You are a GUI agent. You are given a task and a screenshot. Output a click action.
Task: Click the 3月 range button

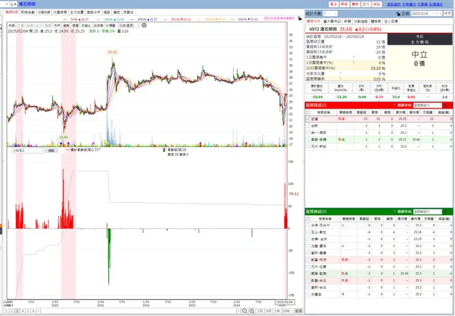pos(260,311)
